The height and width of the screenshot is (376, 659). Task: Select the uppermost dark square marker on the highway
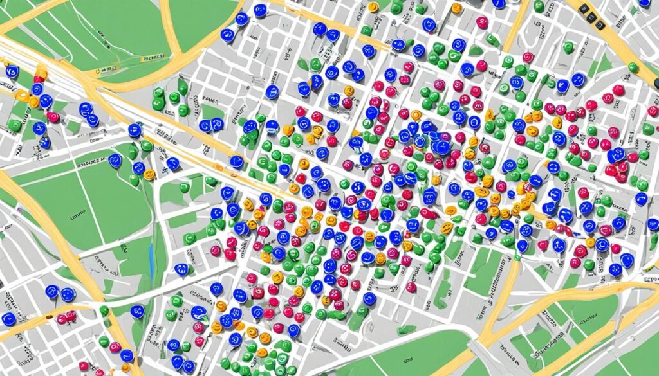[x=584, y=9]
